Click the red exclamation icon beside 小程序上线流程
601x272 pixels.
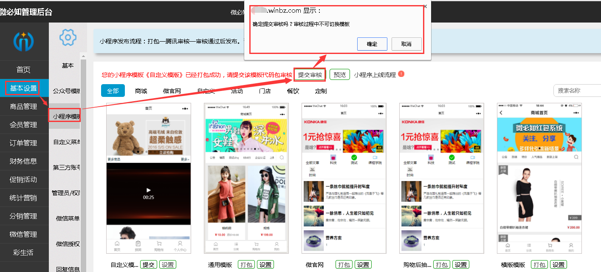tap(401, 74)
